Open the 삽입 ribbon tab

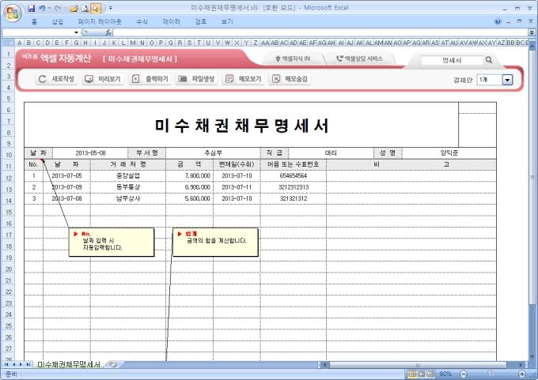click(57, 22)
